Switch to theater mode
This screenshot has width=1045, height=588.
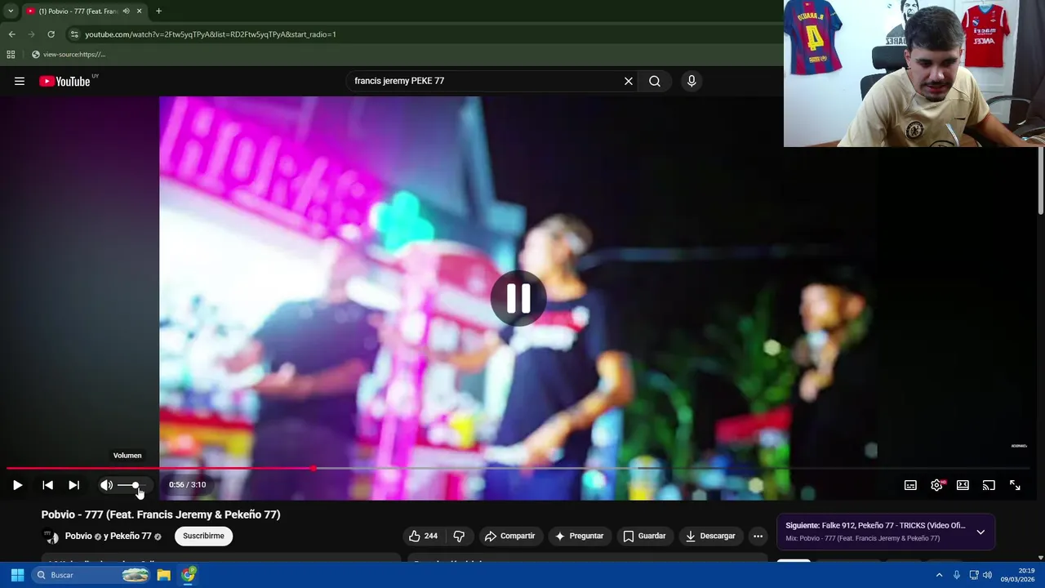(x=963, y=485)
